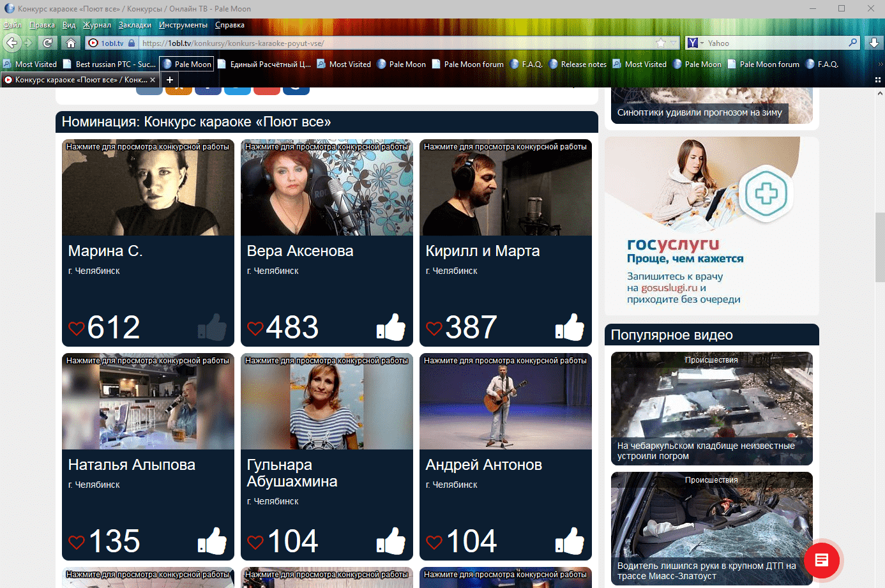Open a new tab with the plus button

[x=170, y=80]
